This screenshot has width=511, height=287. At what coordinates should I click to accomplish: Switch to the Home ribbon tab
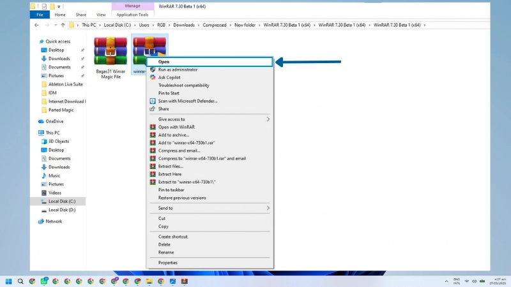click(x=60, y=15)
